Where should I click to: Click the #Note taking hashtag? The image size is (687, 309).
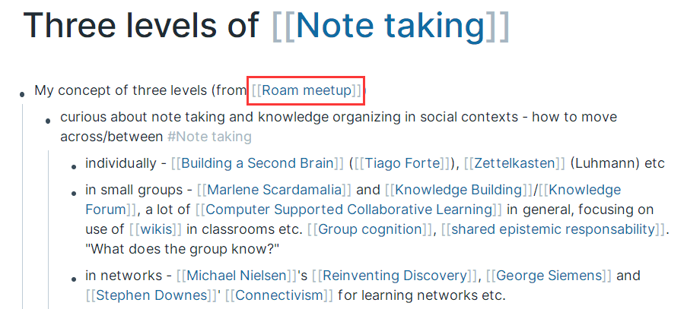[x=209, y=137]
